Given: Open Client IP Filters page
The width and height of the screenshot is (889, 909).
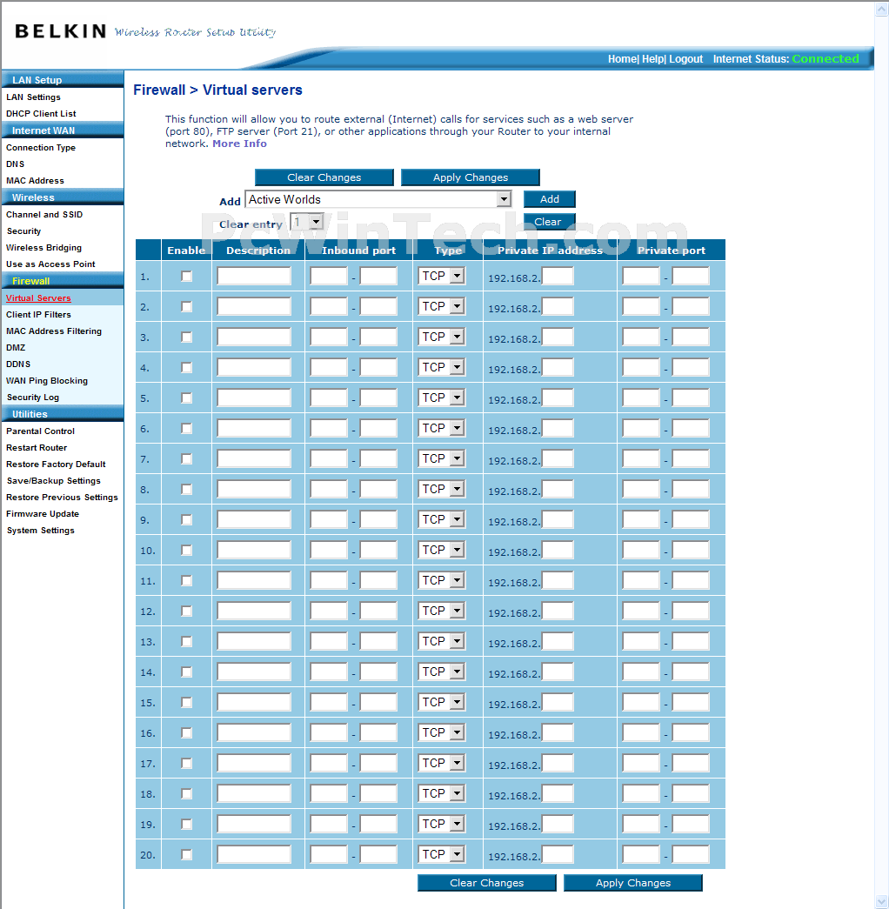Looking at the screenshot, I should point(38,315).
